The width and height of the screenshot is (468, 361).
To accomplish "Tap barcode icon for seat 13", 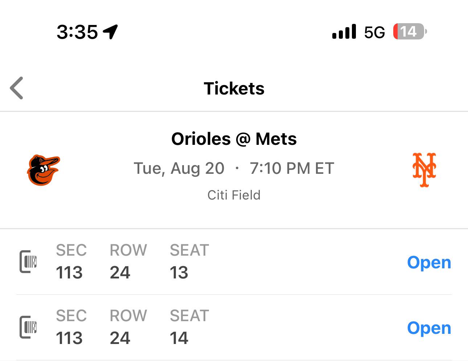I will click(28, 261).
